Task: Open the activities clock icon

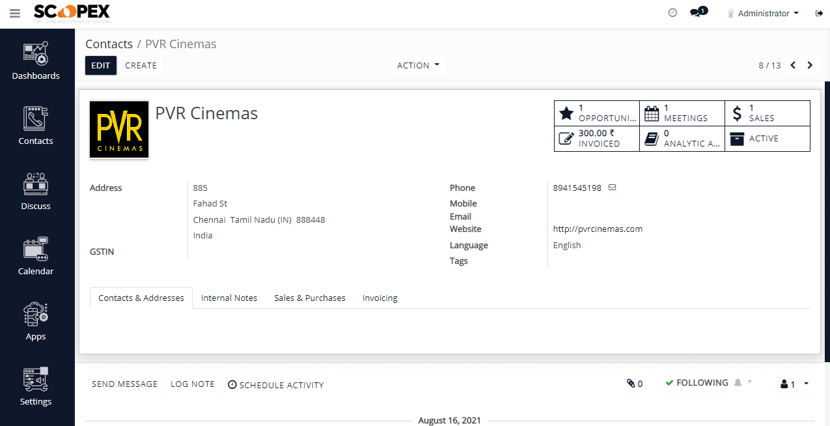Action: (x=672, y=13)
